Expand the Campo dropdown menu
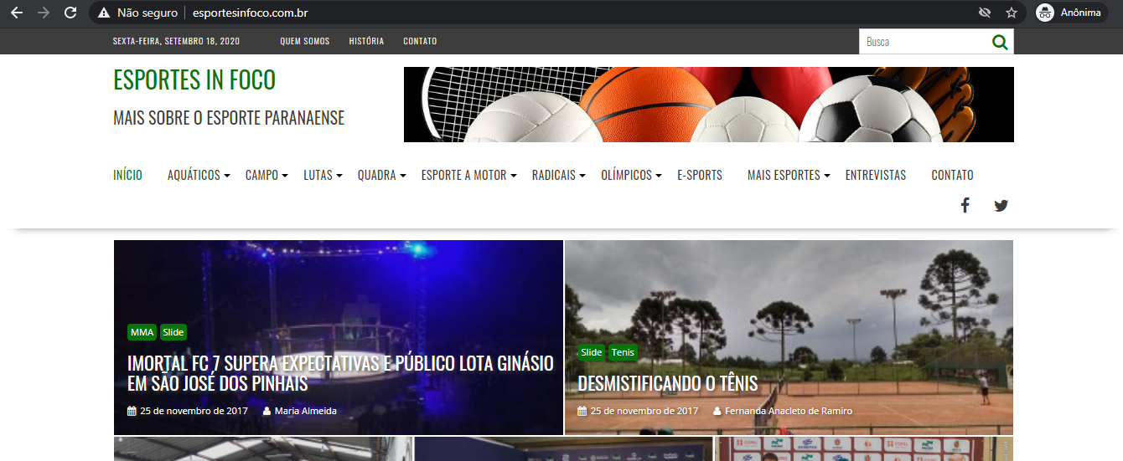1123x461 pixels. (267, 175)
